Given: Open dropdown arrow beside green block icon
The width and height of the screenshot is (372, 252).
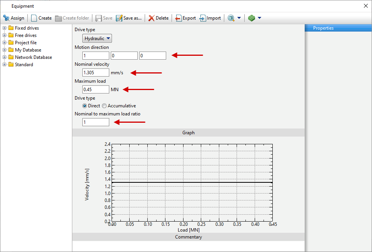Looking at the screenshot, I should pyautogui.click(x=260, y=18).
